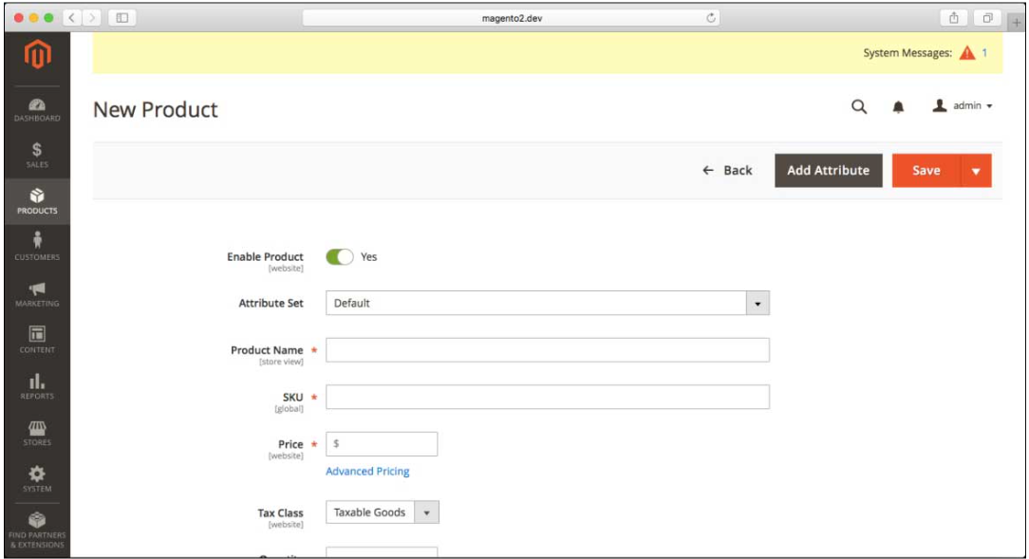Open the Sales sidebar menu

pyautogui.click(x=36, y=156)
